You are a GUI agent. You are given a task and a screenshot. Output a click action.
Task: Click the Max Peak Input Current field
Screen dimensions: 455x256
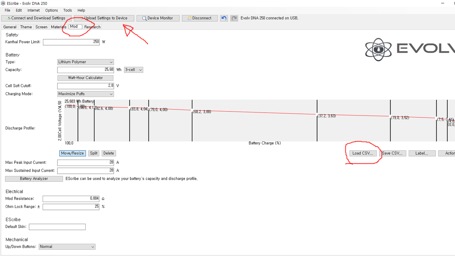[x=86, y=163]
